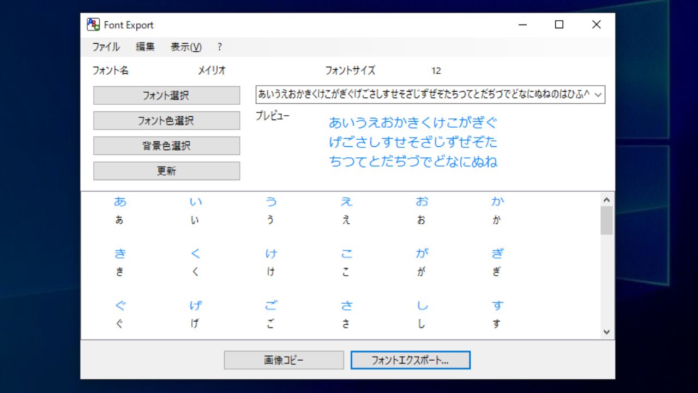Click the フォント選択 button
The height and width of the screenshot is (393, 698).
click(166, 96)
